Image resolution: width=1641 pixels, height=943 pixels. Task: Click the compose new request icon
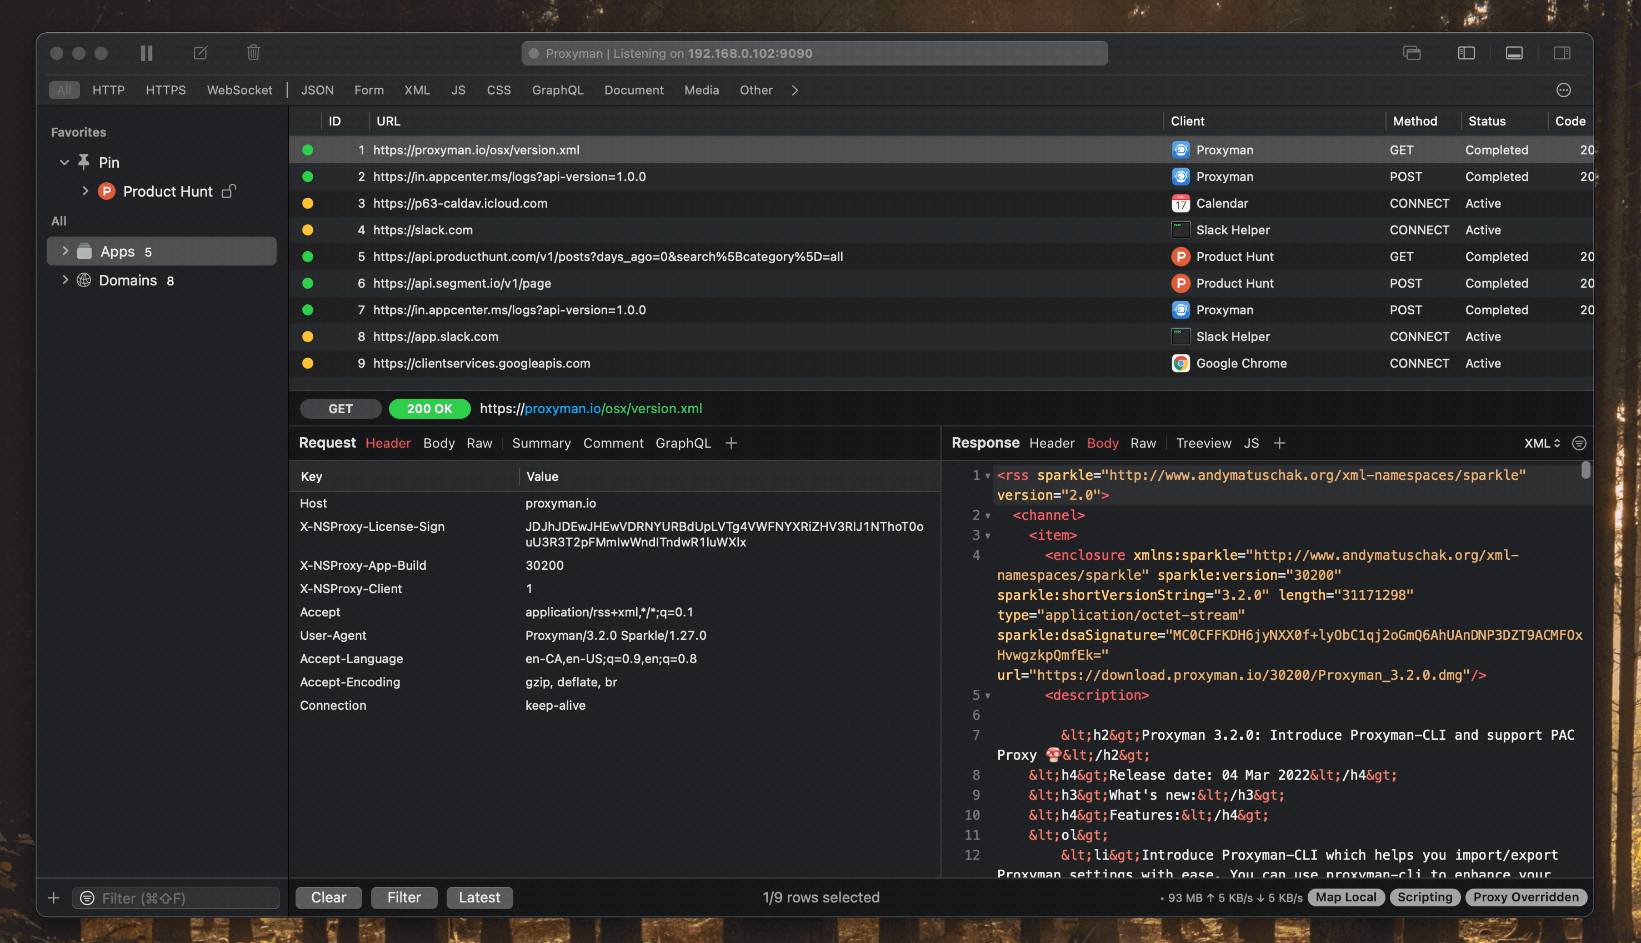click(x=200, y=53)
